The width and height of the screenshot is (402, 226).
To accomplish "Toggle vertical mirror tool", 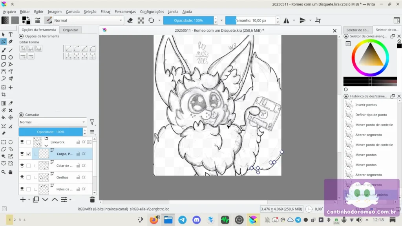I will tap(303, 20).
